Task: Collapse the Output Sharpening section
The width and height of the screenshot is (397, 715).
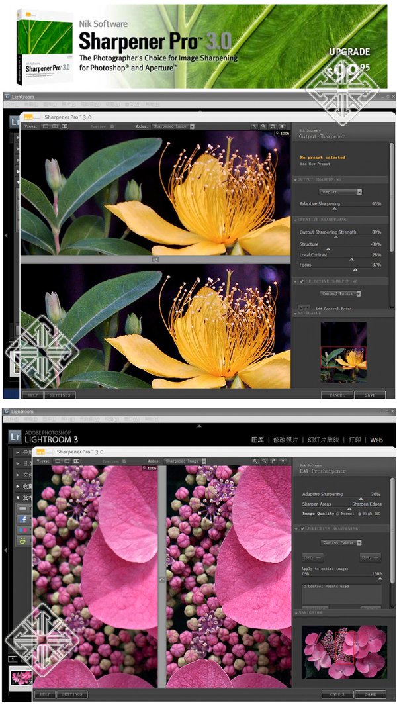Action: click(x=295, y=179)
